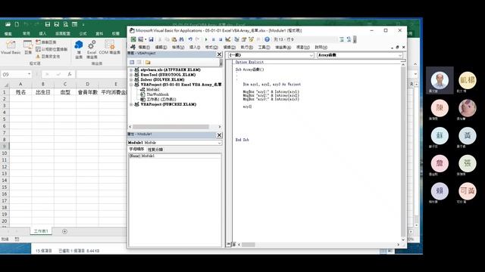
Task: Select ThisWorkbook in project tree
Action: 158,94
